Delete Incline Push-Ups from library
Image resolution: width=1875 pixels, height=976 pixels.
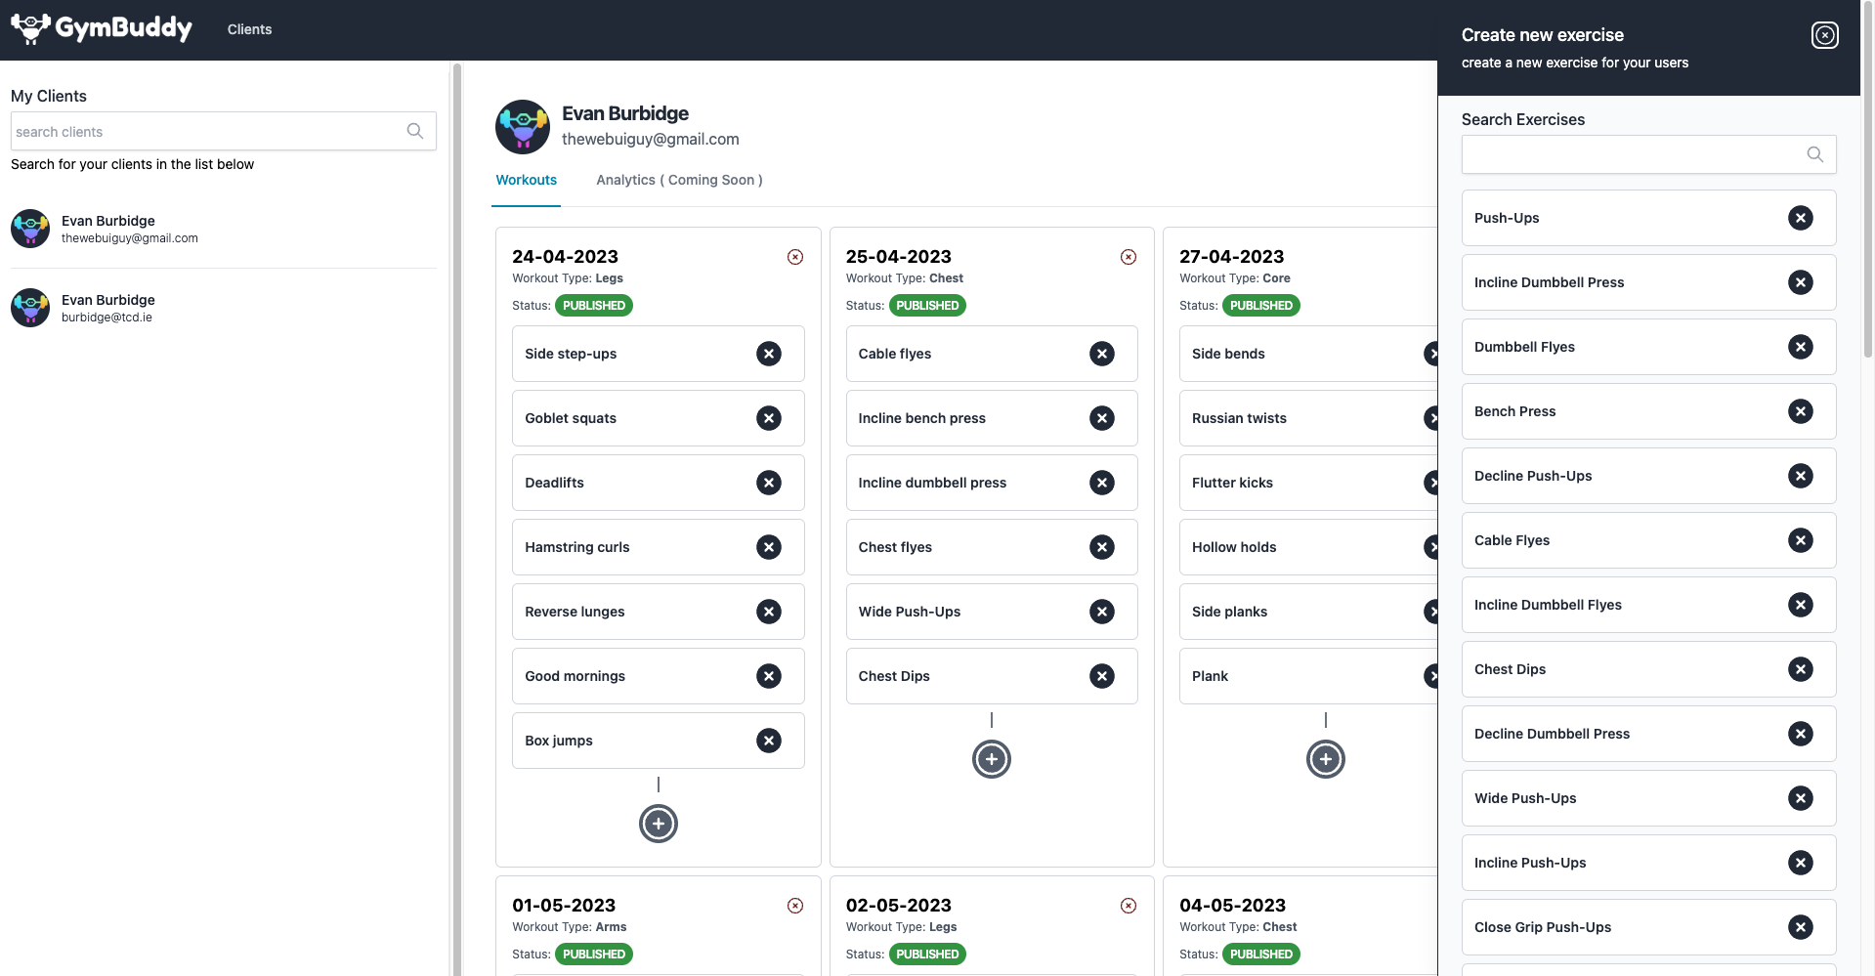click(1801, 863)
